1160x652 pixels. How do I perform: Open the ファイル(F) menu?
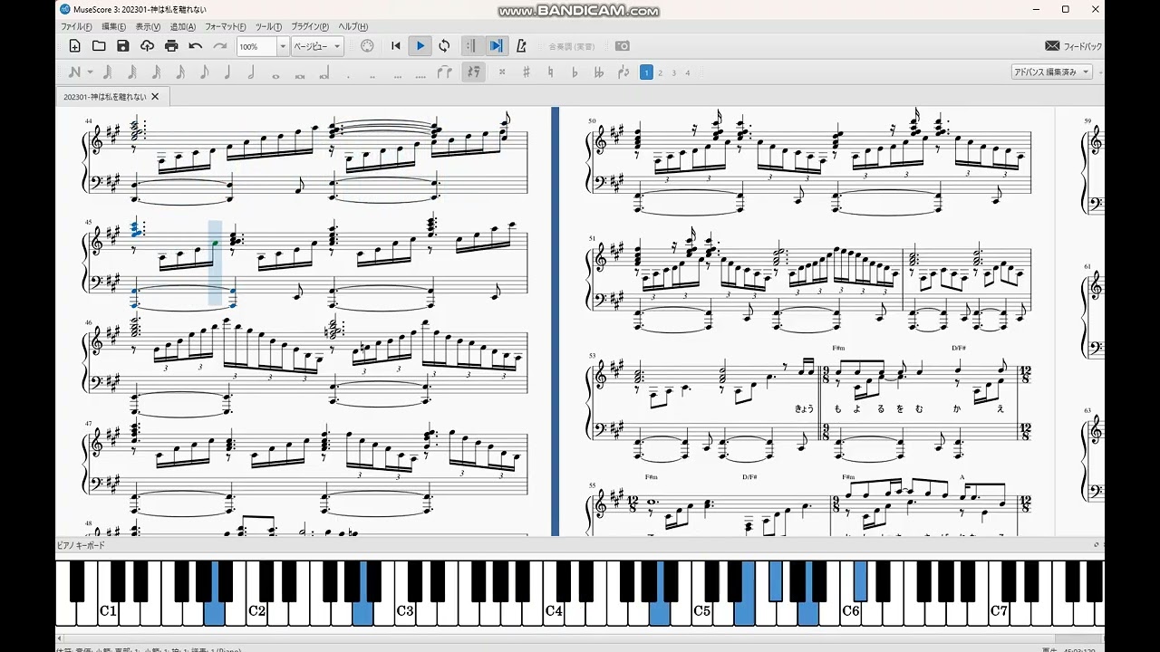(76, 27)
